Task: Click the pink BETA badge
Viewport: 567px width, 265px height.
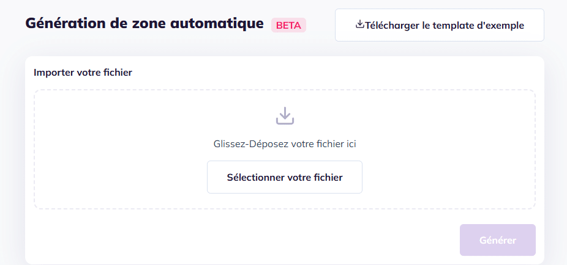Action: tap(288, 26)
